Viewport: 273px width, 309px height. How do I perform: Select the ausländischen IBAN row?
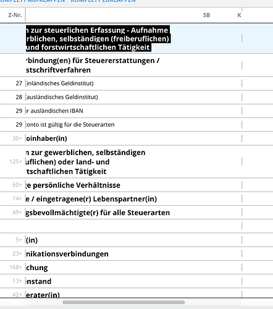pyautogui.click(x=136, y=111)
